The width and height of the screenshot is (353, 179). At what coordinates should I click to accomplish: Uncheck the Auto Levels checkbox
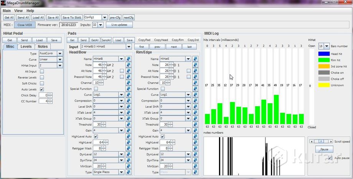[x=42, y=89]
